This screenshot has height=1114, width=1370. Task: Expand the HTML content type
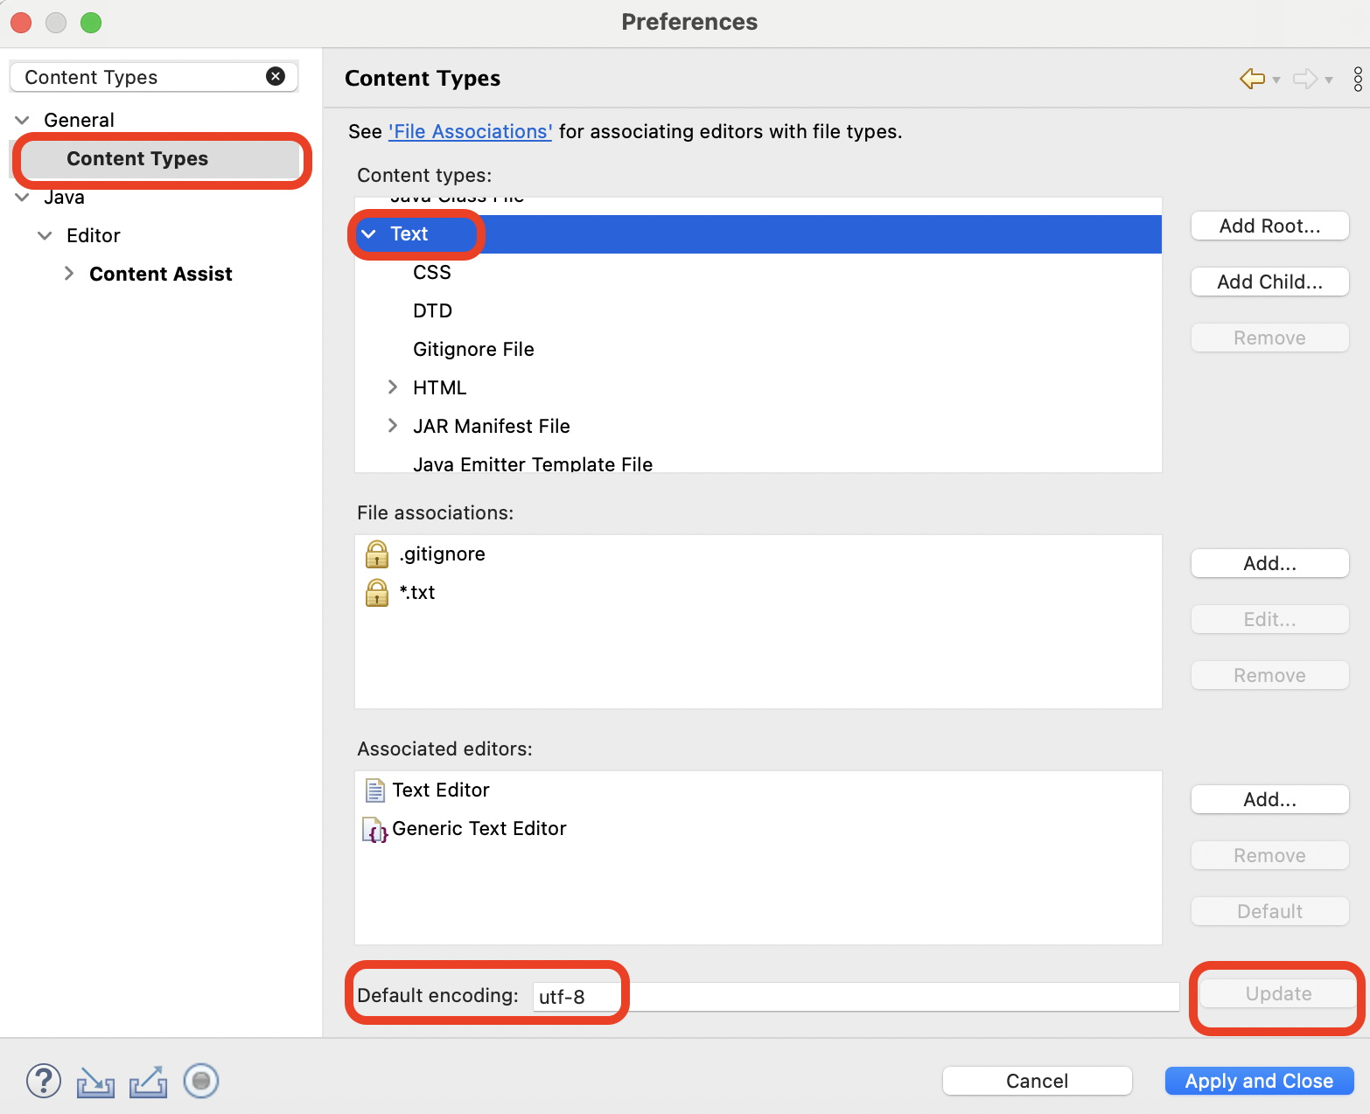point(393,387)
